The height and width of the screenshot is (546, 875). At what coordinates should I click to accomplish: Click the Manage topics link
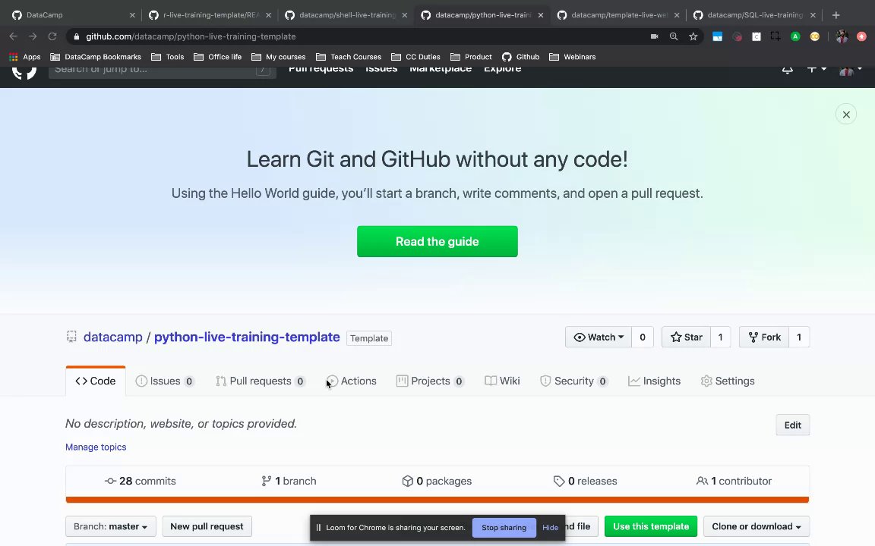(96, 447)
